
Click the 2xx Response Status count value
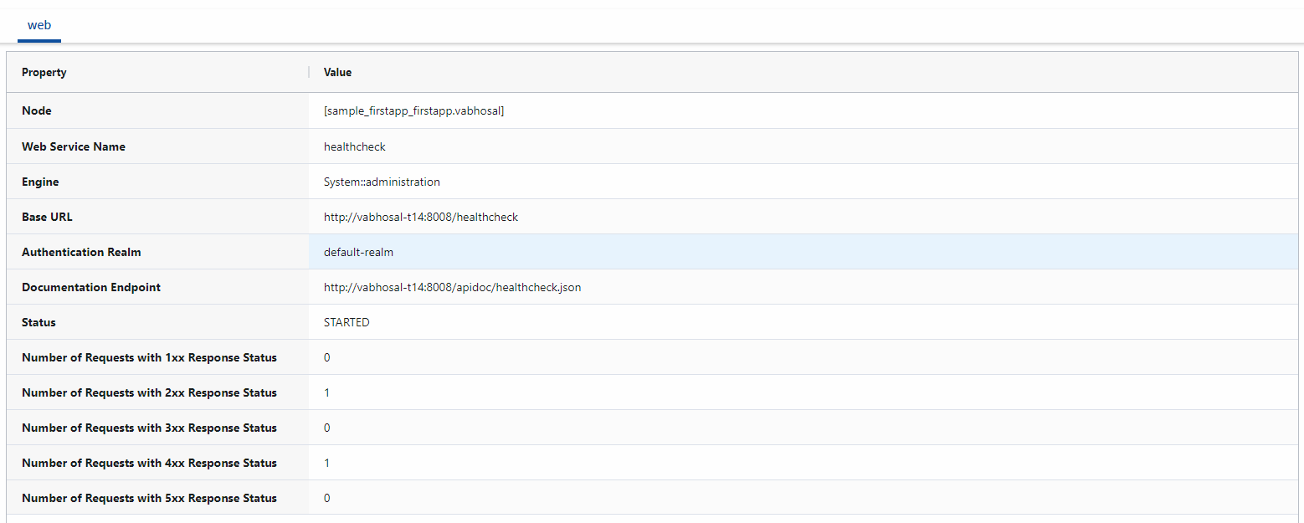(x=326, y=392)
